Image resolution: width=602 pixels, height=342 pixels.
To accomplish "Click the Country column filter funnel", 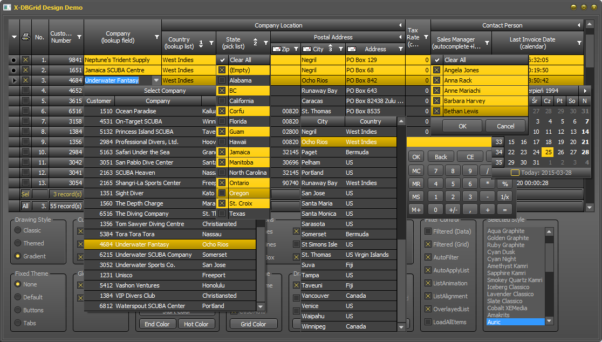I will (x=210, y=43).
